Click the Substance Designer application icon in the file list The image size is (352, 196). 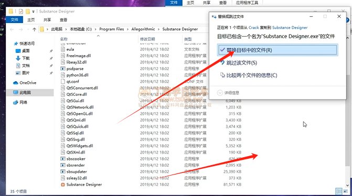click(x=63, y=184)
